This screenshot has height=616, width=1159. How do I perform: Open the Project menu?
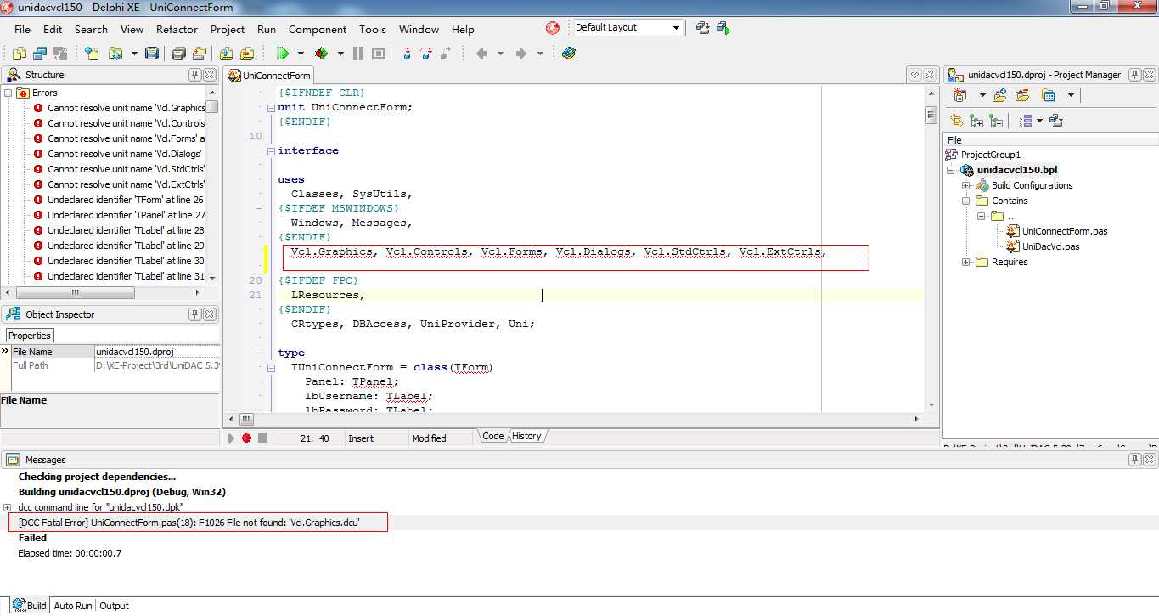[228, 29]
